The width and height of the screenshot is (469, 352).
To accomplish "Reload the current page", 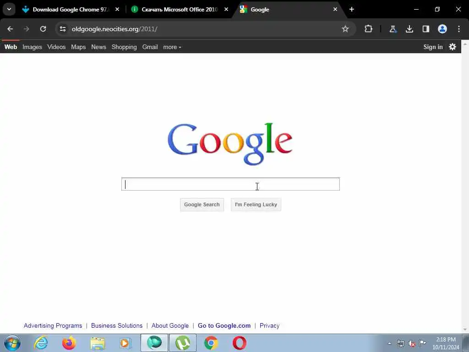I will tap(43, 29).
